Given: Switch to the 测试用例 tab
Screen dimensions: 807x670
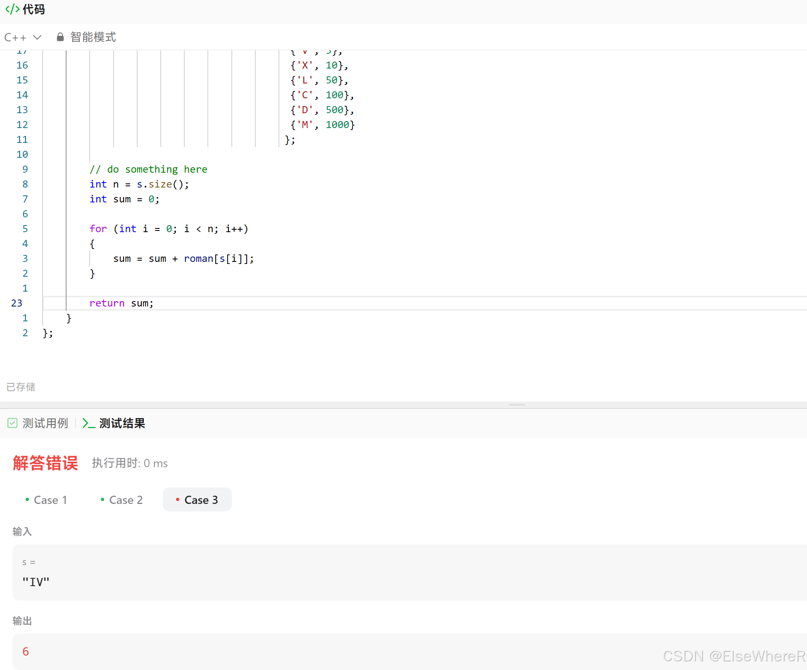Looking at the screenshot, I should point(45,423).
